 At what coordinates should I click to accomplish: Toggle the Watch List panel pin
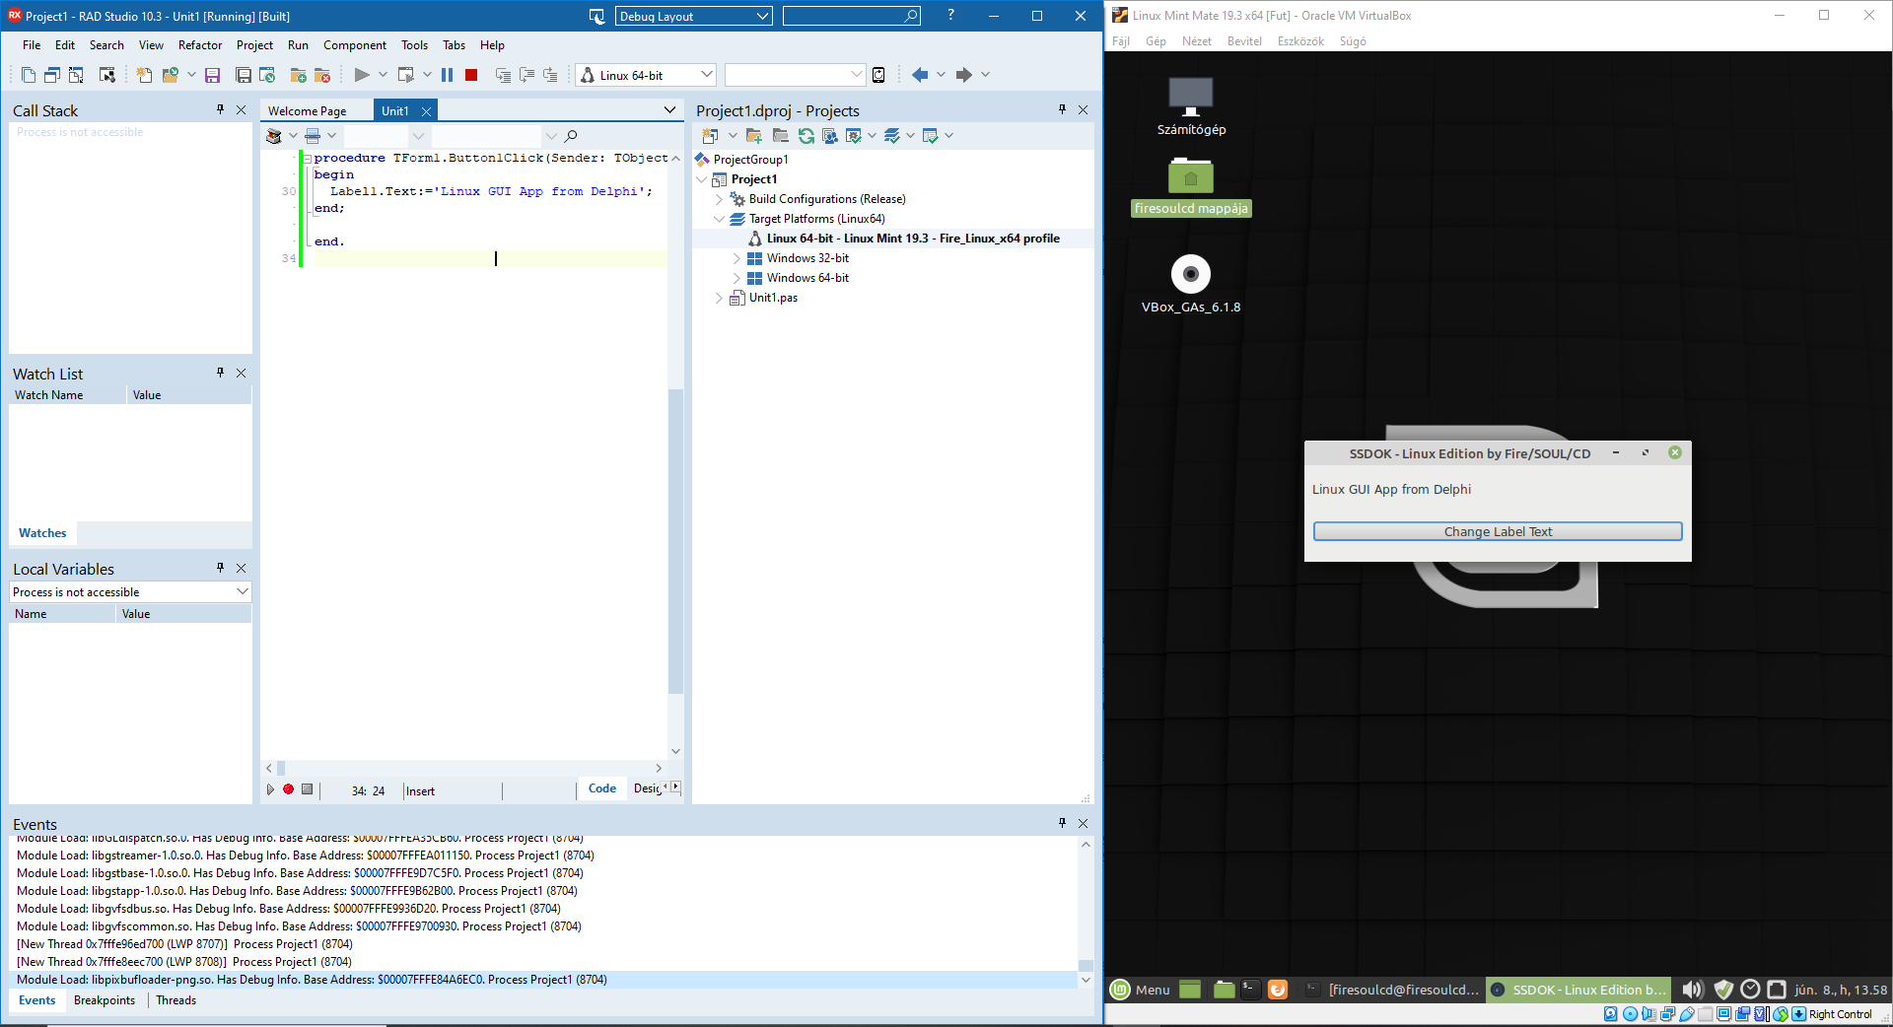(x=220, y=373)
